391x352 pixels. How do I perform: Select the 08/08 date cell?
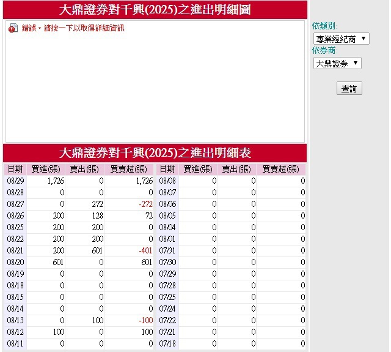[x=167, y=181]
